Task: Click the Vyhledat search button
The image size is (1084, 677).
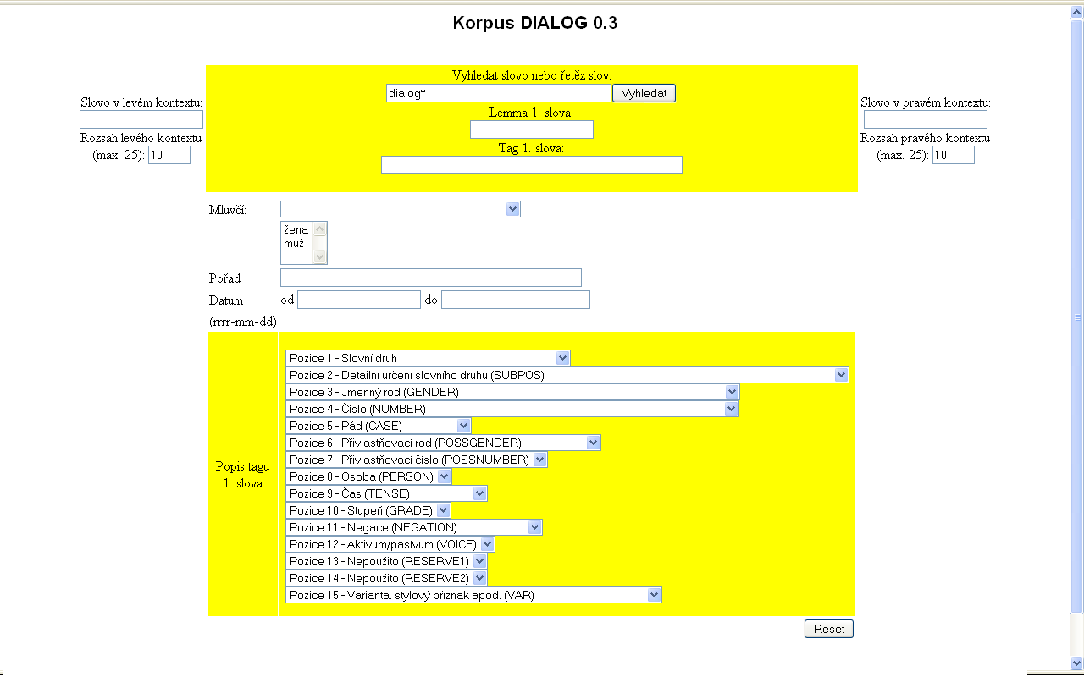Action: click(644, 93)
